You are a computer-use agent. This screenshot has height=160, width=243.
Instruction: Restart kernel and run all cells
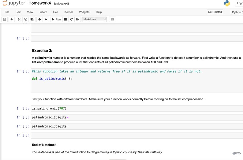point(77,19)
